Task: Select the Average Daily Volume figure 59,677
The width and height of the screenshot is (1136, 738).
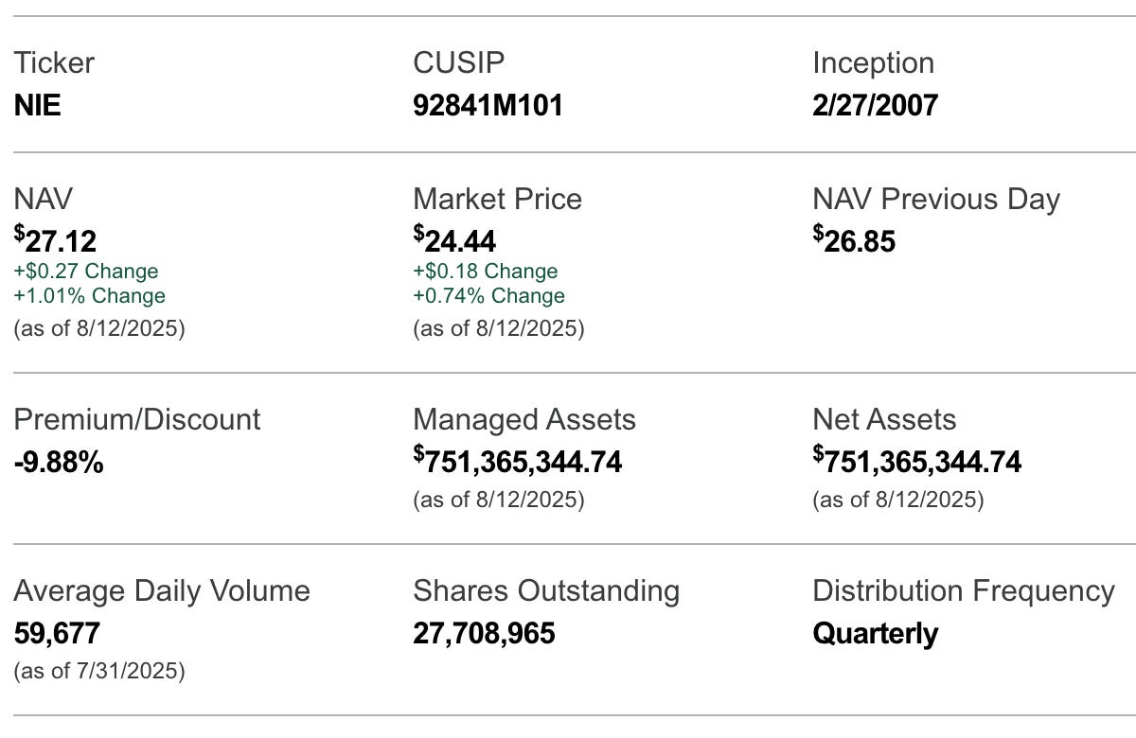Action: [x=57, y=633]
